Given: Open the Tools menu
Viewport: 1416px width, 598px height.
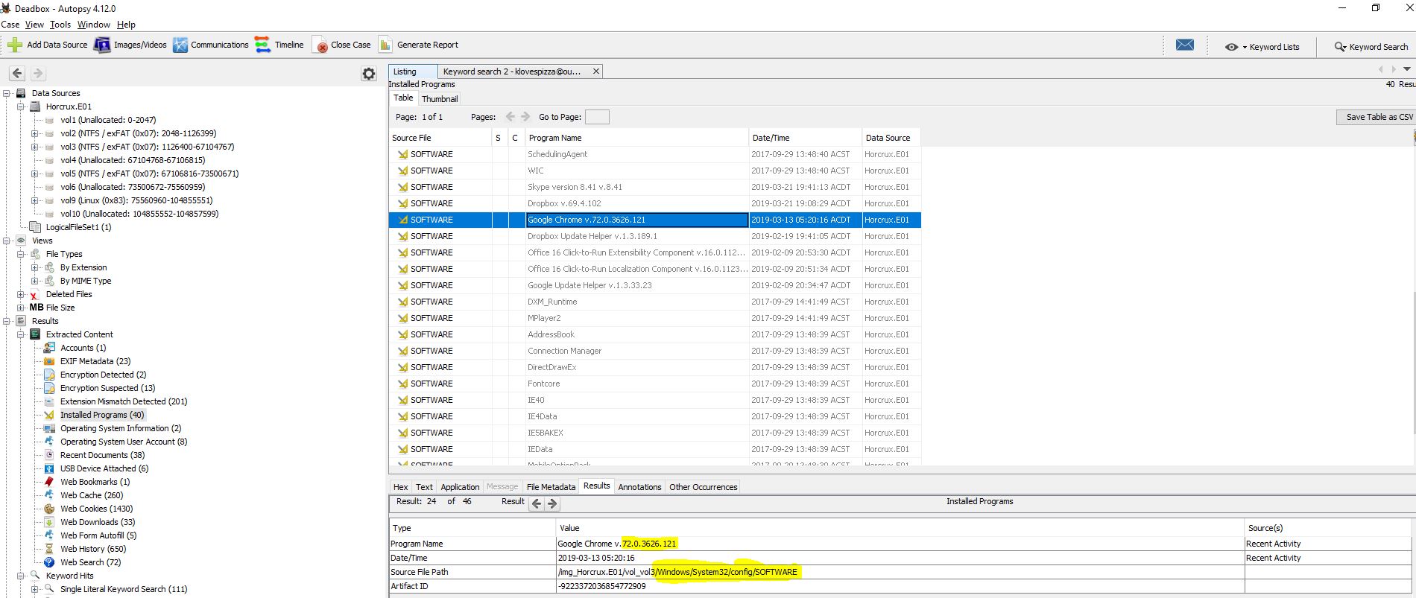Looking at the screenshot, I should (x=60, y=25).
